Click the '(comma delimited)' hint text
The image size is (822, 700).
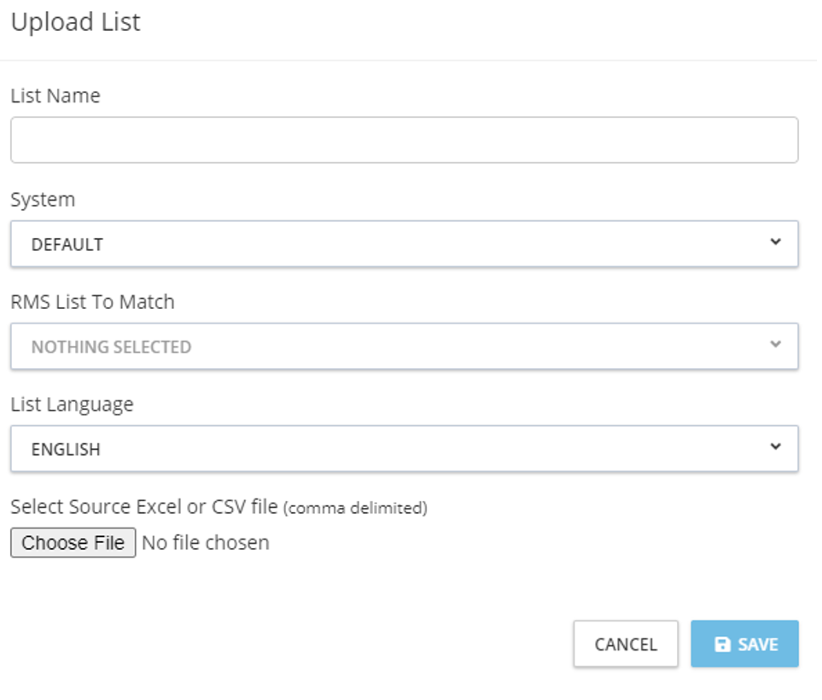pyautogui.click(x=355, y=509)
